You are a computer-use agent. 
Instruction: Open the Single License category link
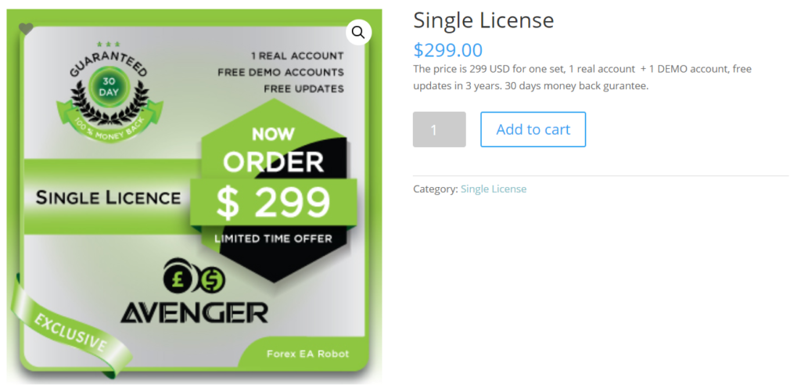click(x=494, y=189)
